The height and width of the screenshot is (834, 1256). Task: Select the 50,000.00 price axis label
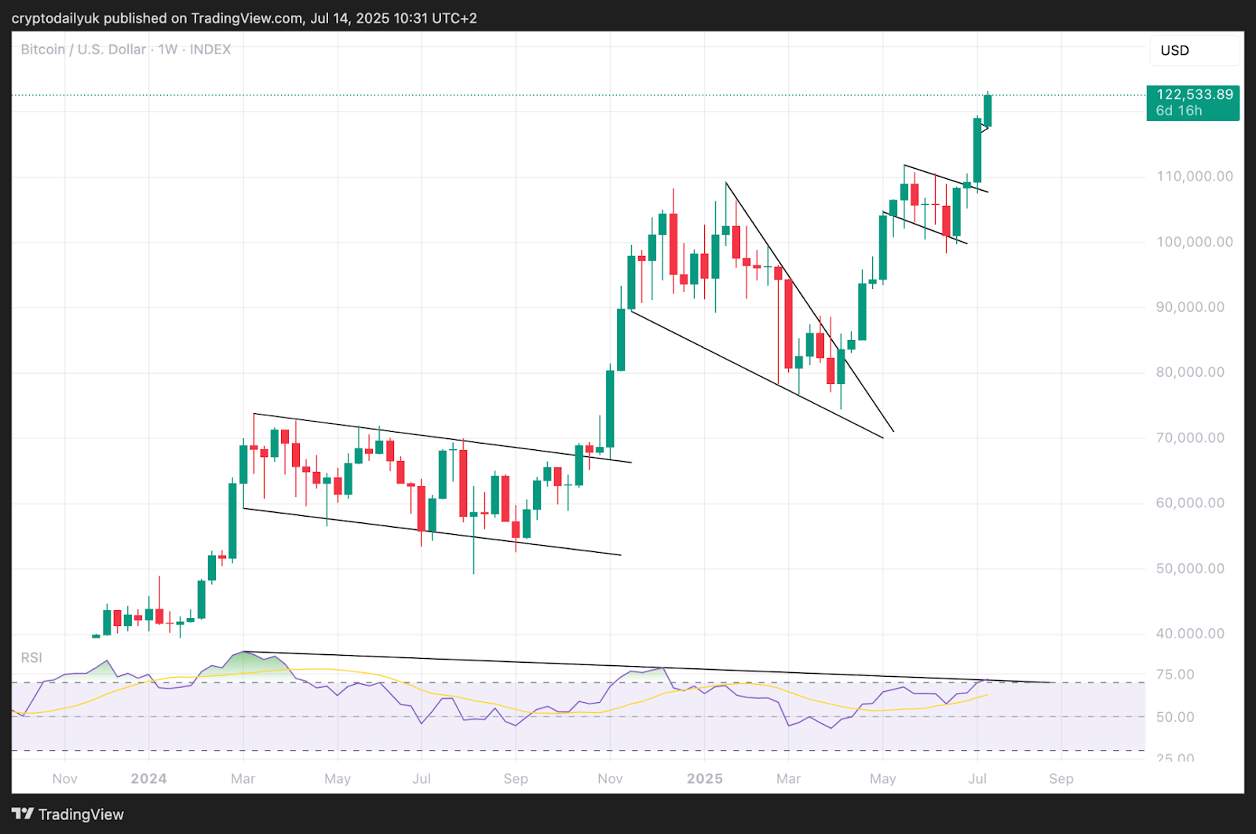[1190, 569]
